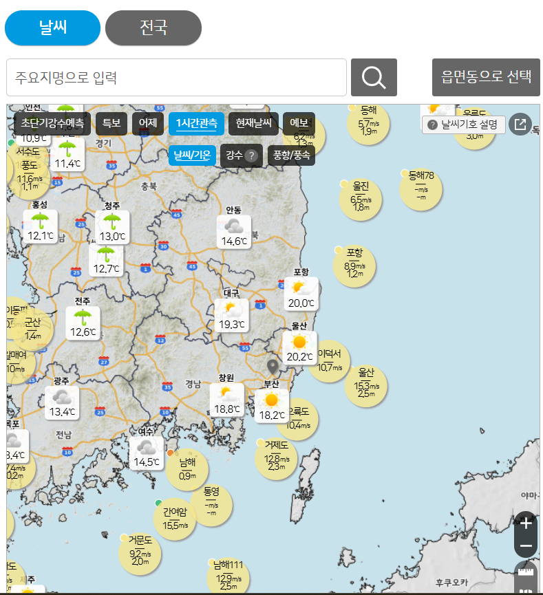Click the 울산 marine circle 15.3m/s
This screenshot has height=595, width=543.
tap(365, 386)
